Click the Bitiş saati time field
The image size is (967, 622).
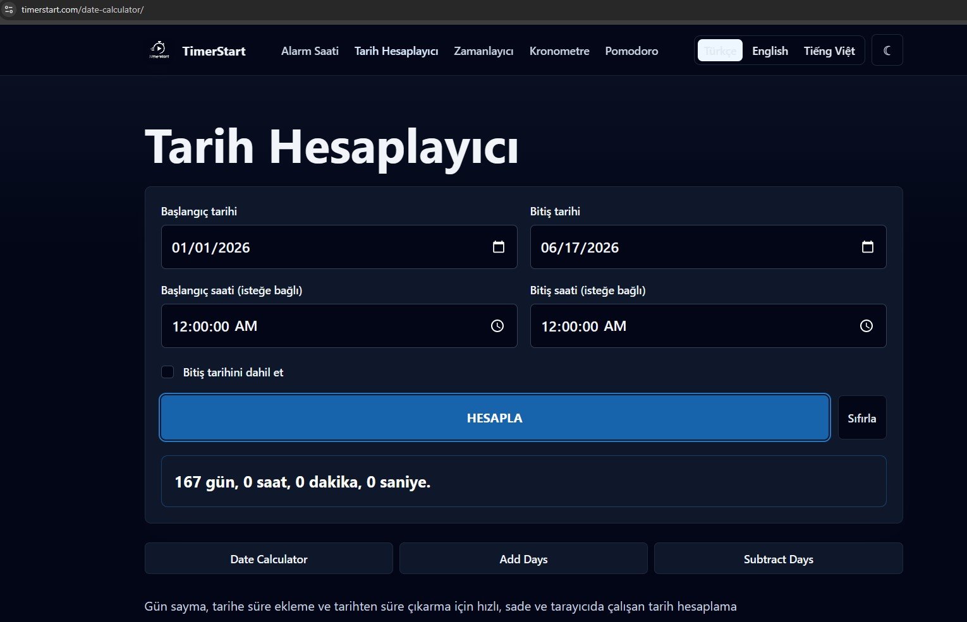pyautogui.click(x=708, y=326)
